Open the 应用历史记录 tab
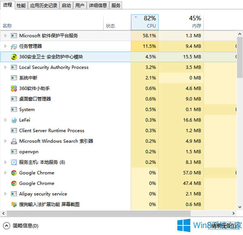This screenshot has height=235, width=243. click(x=44, y=6)
